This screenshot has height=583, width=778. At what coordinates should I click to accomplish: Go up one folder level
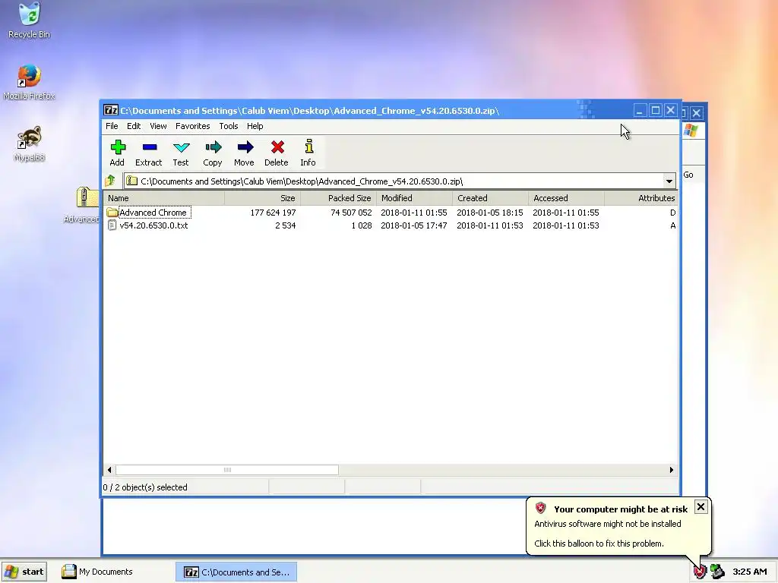tap(110, 181)
